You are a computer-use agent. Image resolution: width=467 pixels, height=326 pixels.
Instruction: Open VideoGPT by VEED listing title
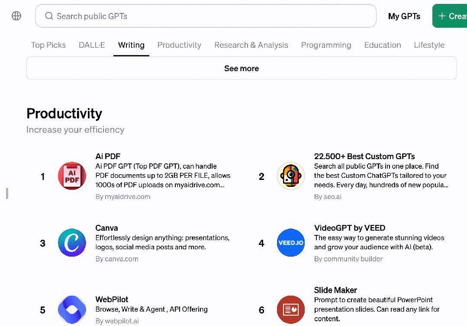[x=350, y=228]
